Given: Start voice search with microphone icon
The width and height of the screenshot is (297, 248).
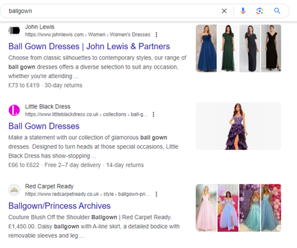Looking at the screenshot, I should click(x=243, y=11).
